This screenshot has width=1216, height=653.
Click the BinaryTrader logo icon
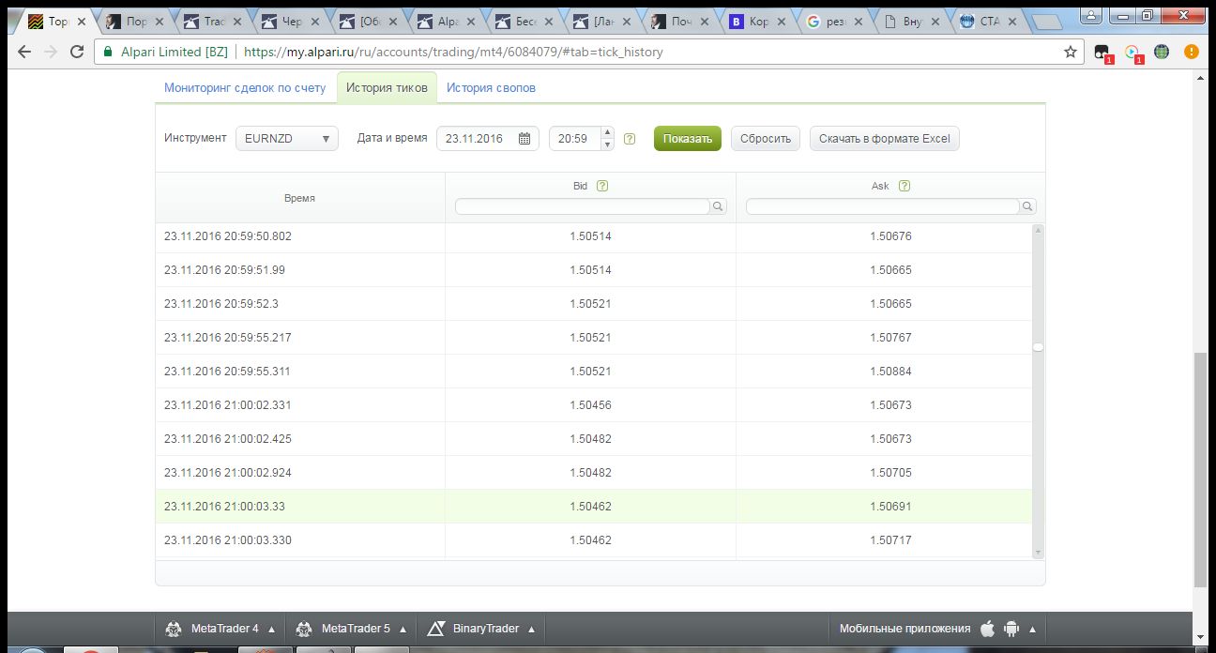pos(435,629)
